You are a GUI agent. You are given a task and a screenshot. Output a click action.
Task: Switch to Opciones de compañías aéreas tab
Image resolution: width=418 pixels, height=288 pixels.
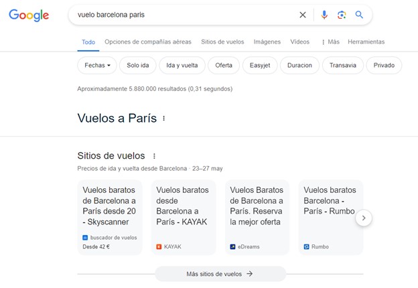point(148,42)
